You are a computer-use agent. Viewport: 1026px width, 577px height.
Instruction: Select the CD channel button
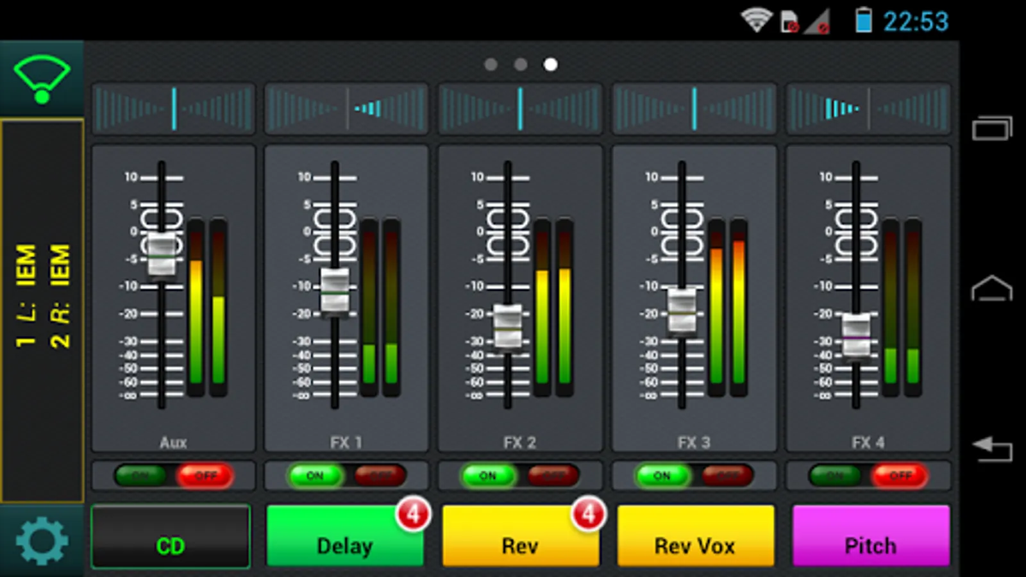(171, 536)
